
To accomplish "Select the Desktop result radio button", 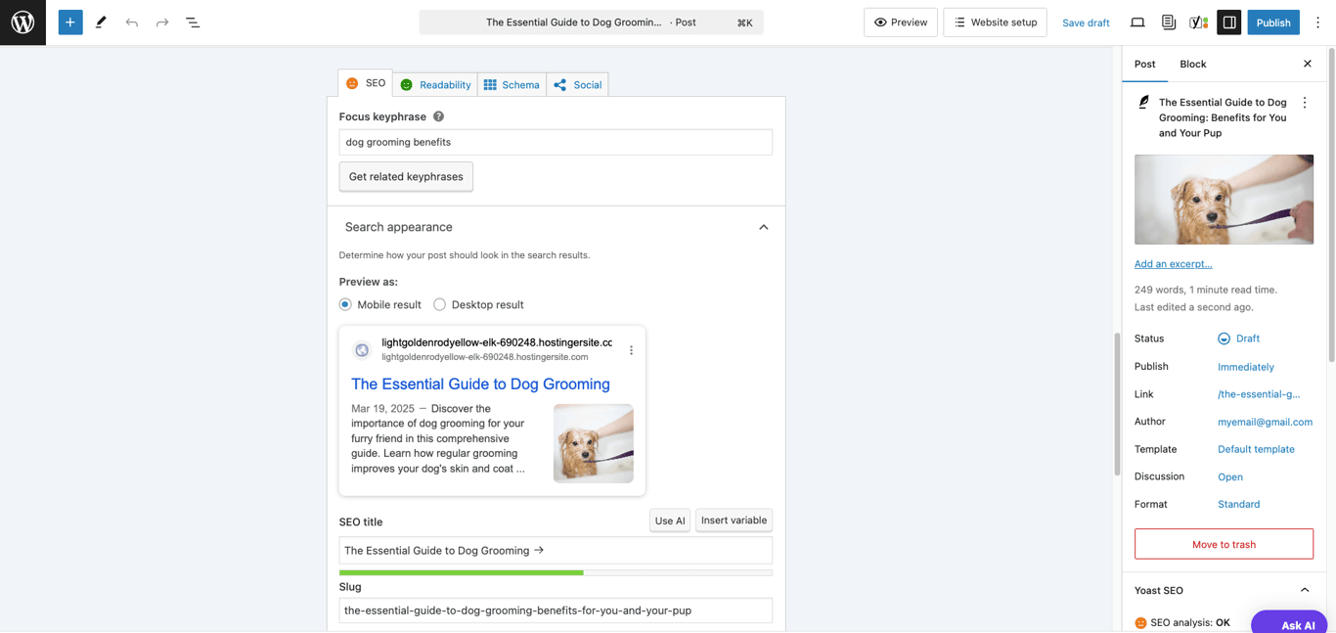I will [439, 304].
